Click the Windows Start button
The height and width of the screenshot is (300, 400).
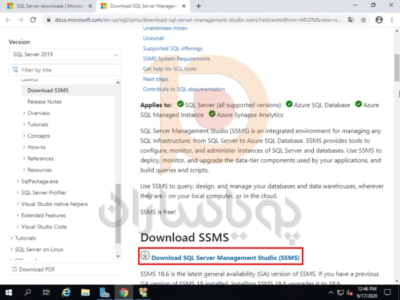9,293
